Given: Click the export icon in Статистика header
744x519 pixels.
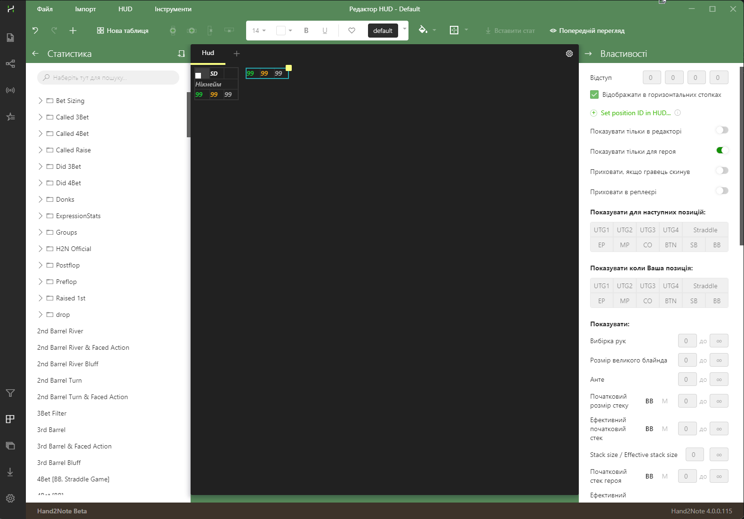Looking at the screenshot, I should 181,54.
